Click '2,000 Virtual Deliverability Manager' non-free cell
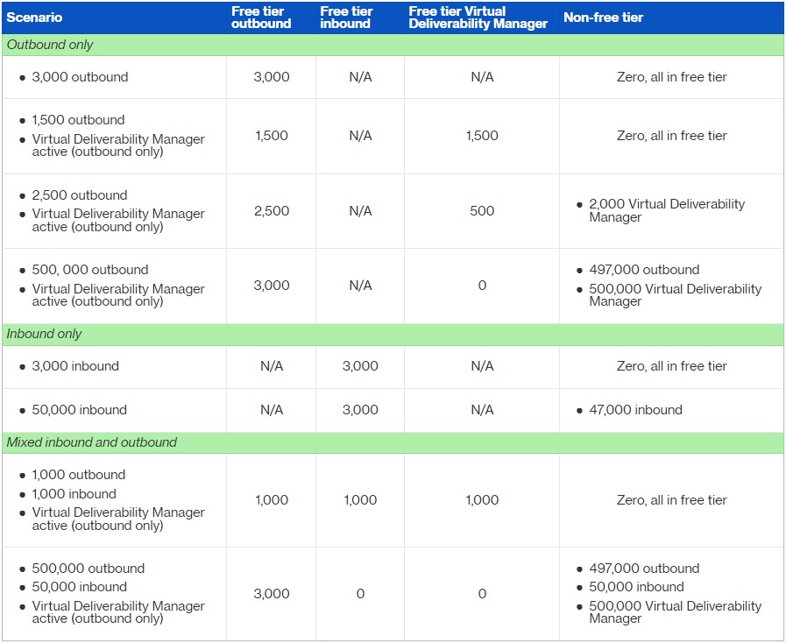The width and height of the screenshot is (786, 643). [x=667, y=211]
